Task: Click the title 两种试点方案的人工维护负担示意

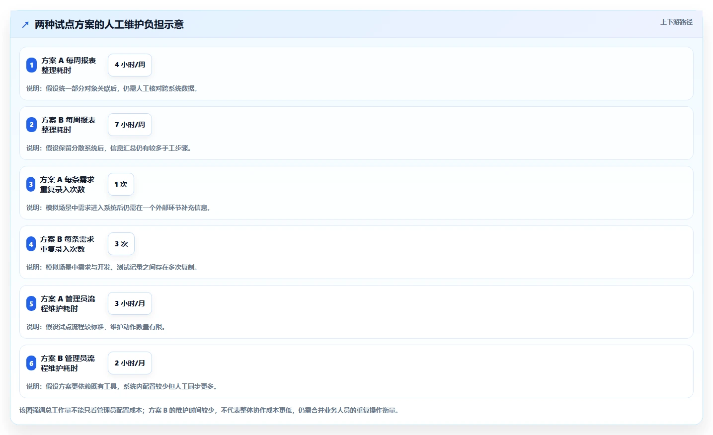Action: (109, 24)
